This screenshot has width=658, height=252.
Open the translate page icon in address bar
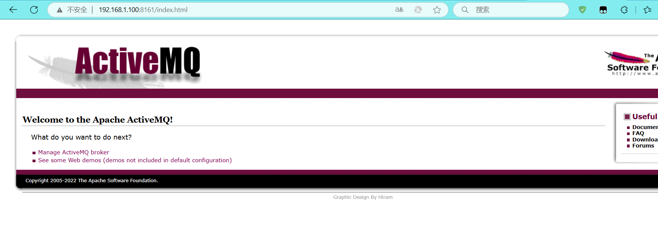coord(399,10)
